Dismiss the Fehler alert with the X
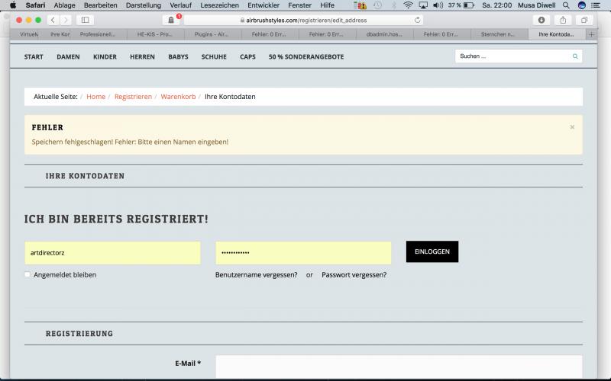The width and height of the screenshot is (611, 381). click(x=572, y=127)
